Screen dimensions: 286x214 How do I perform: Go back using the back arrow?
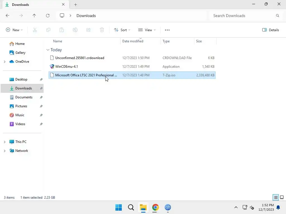(8, 16)
